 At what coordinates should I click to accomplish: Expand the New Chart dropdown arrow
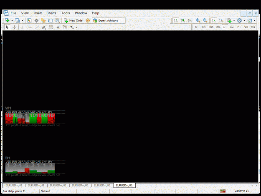12,20
